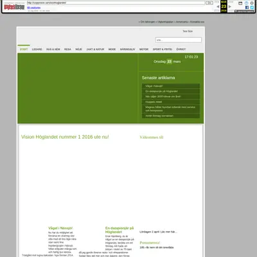
Task: Click the 17:01:23 clock text
Action: coord(191,57)
